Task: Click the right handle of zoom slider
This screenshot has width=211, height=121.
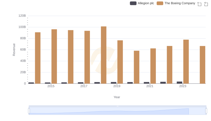Action: coord(206,111)
